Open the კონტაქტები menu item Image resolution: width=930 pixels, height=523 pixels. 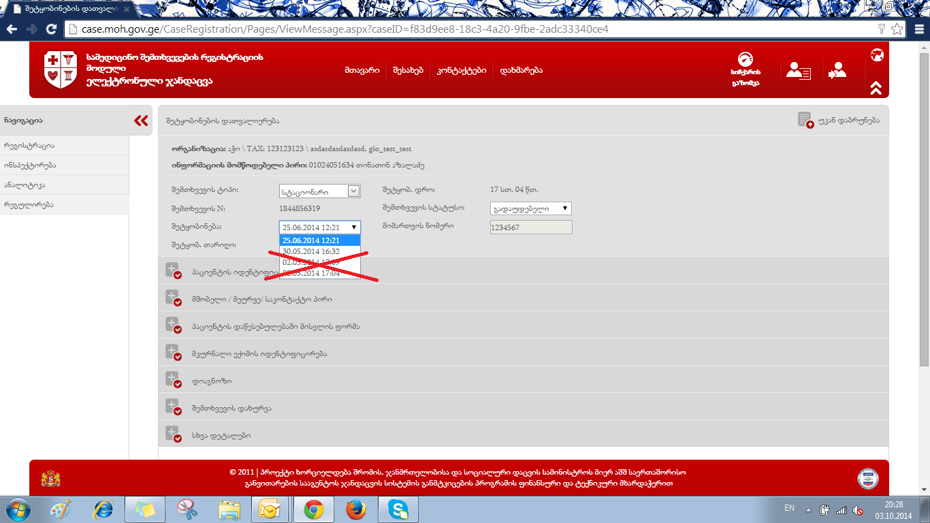point(461,70)
